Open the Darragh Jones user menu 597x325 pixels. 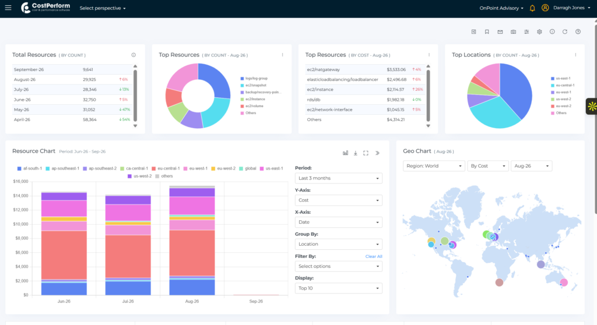(571, 8)
